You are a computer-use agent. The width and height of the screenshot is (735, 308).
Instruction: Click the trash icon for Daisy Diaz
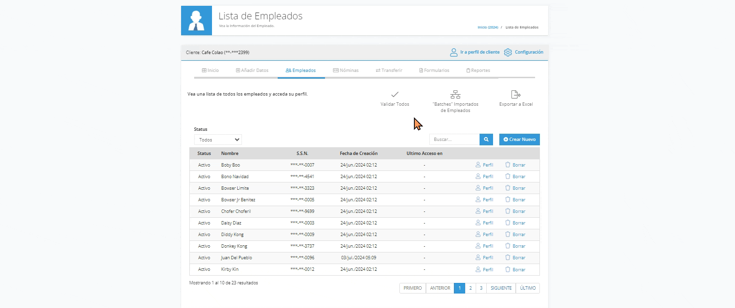point(508,223)
